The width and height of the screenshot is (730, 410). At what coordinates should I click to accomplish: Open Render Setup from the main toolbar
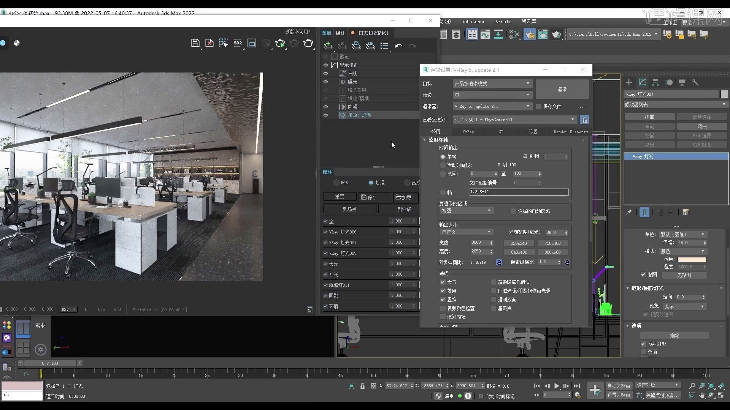(530, 34)
